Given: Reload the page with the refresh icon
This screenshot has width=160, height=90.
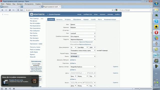Looking at the screenshot, I should click(x=10, y=10).
